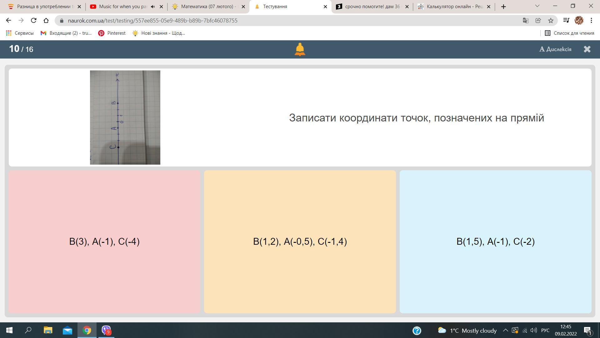Viewport: 600px width, 338px height.
Task: Click the share page icon in address bar
Action: tap(538, 21)
